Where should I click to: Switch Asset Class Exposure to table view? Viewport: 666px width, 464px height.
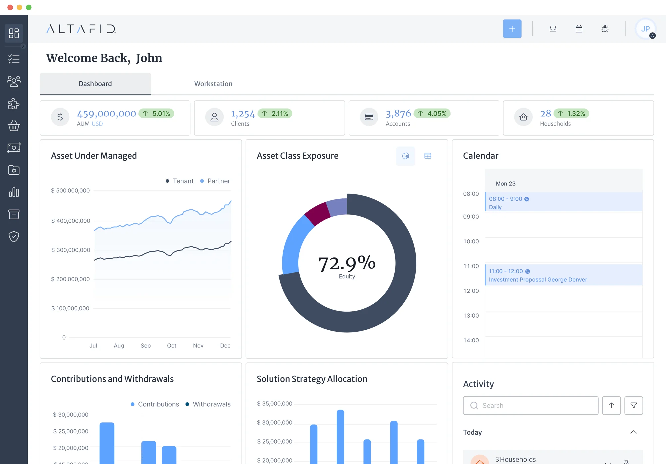click(428, 156)
